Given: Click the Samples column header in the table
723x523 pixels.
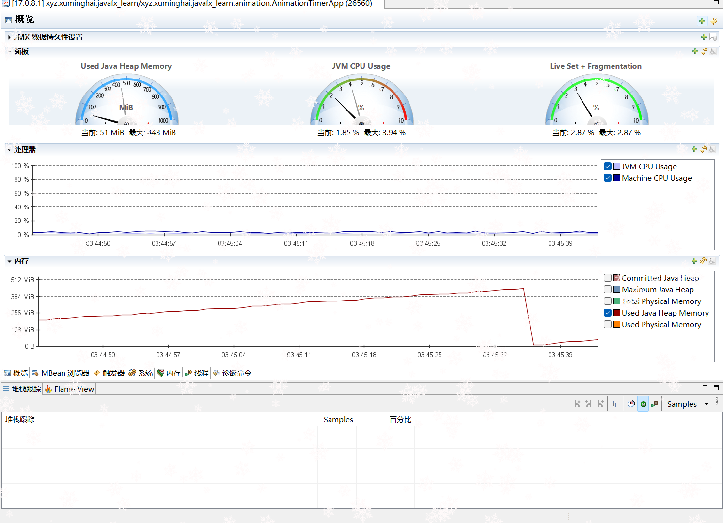Looking at the screenshot, I should pyautogui.click(x=338, y=419).
